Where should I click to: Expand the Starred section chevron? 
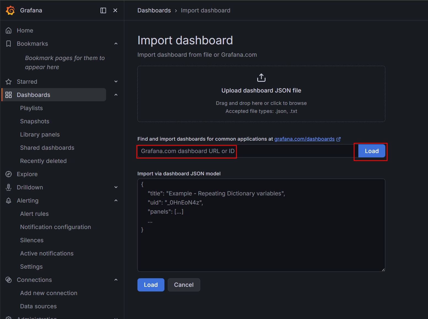pyautogui.click(x=116, y=82)
